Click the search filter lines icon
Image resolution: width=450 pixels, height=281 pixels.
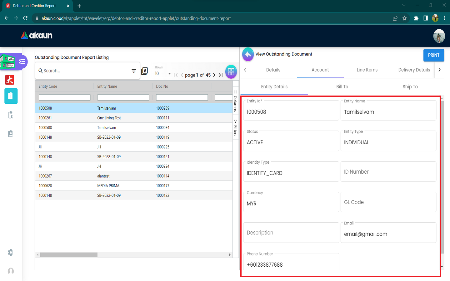134,71
